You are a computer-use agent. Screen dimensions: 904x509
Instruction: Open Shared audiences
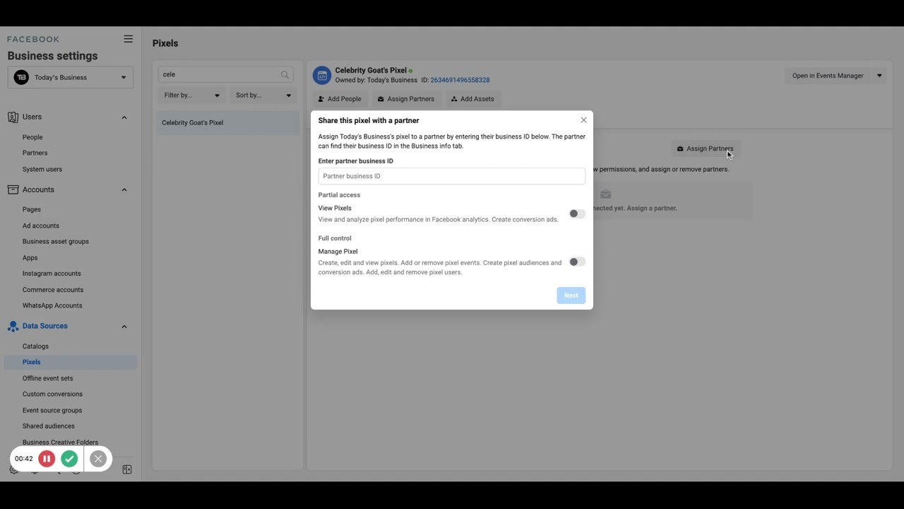click(x=49, y=426)
